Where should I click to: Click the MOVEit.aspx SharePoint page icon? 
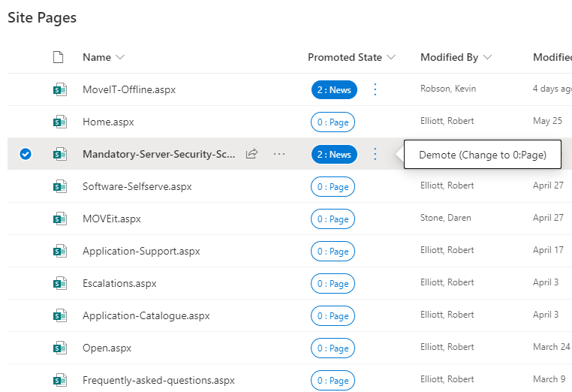click(59, 219)
